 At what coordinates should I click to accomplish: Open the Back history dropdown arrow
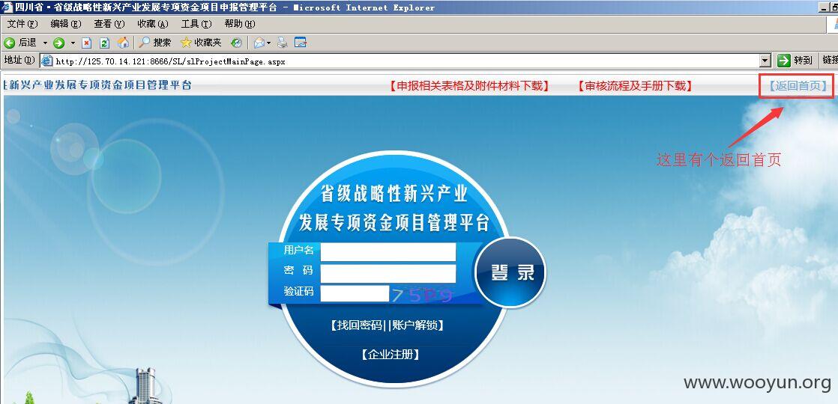[x=45, y=43]
